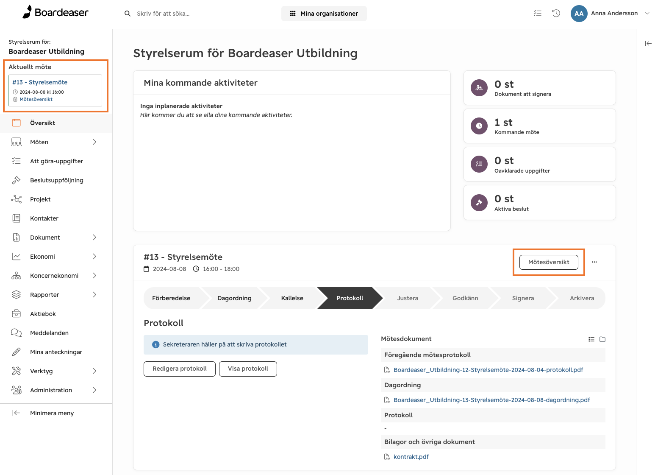Image resolution: width=655 pixels, height=475 pixels.
Task: Expand the Rapporter submenu chevron
Action: (94, 295)
